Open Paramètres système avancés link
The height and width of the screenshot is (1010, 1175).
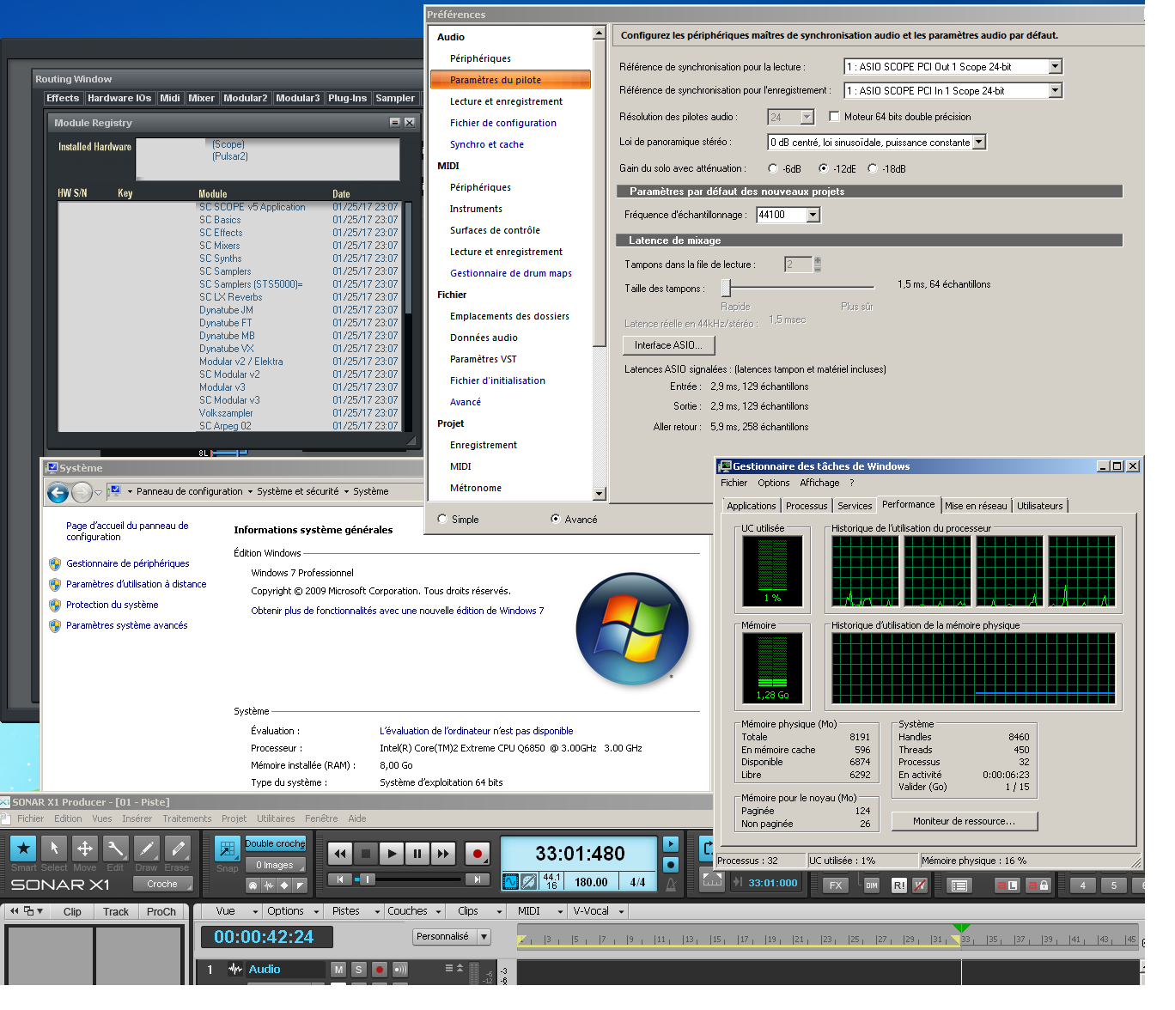(x=127, y=626)
